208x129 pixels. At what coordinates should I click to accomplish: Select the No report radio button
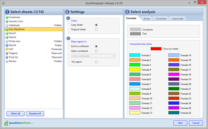tap(96, 62)
